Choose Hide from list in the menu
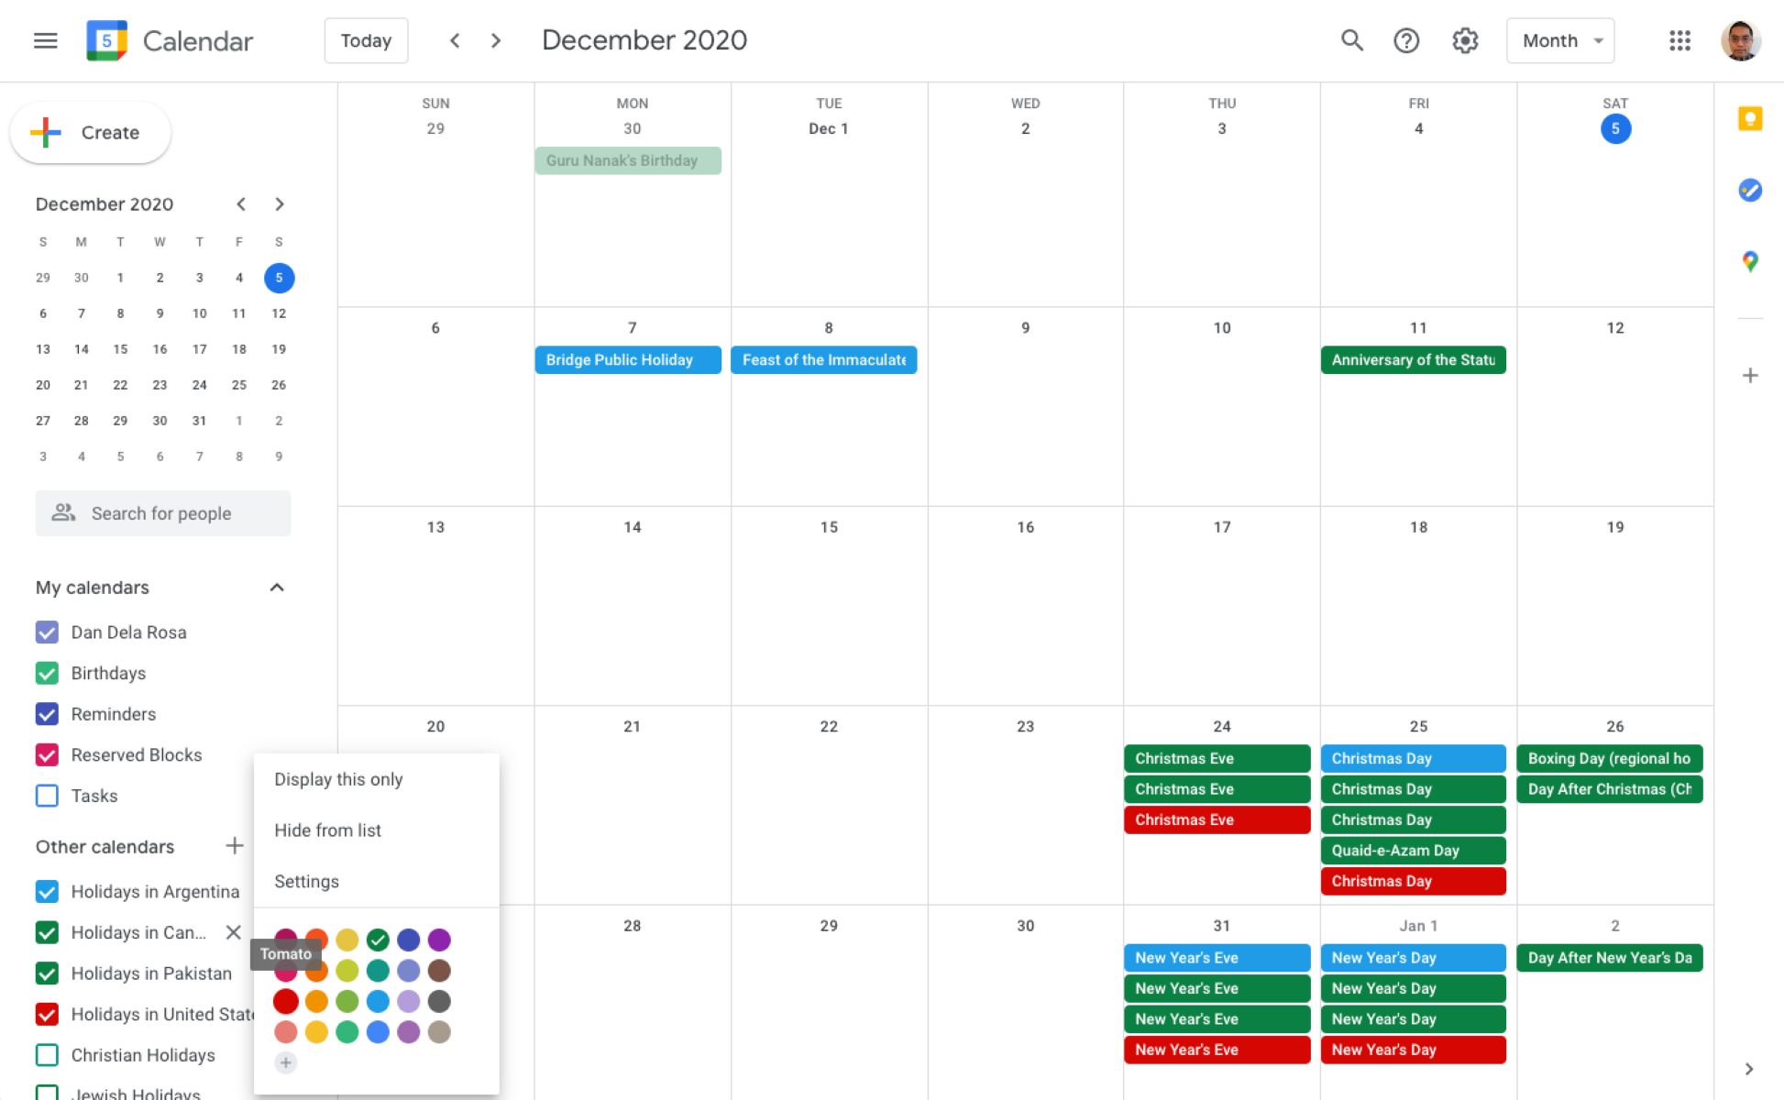 click(x=327, y=830)
